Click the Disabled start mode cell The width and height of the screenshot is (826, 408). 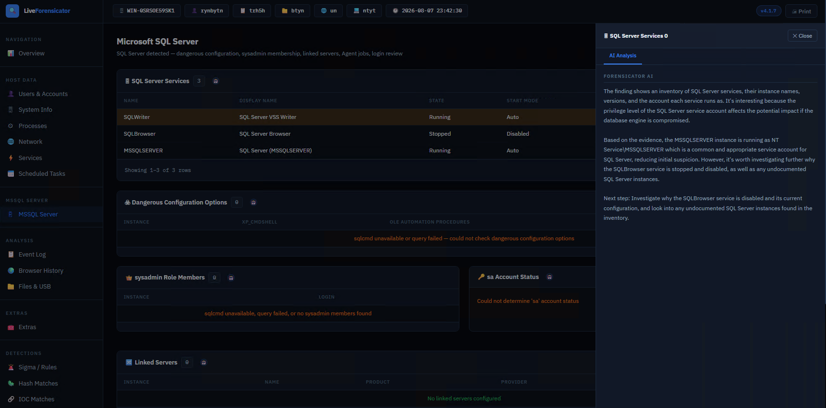(518, 134)
